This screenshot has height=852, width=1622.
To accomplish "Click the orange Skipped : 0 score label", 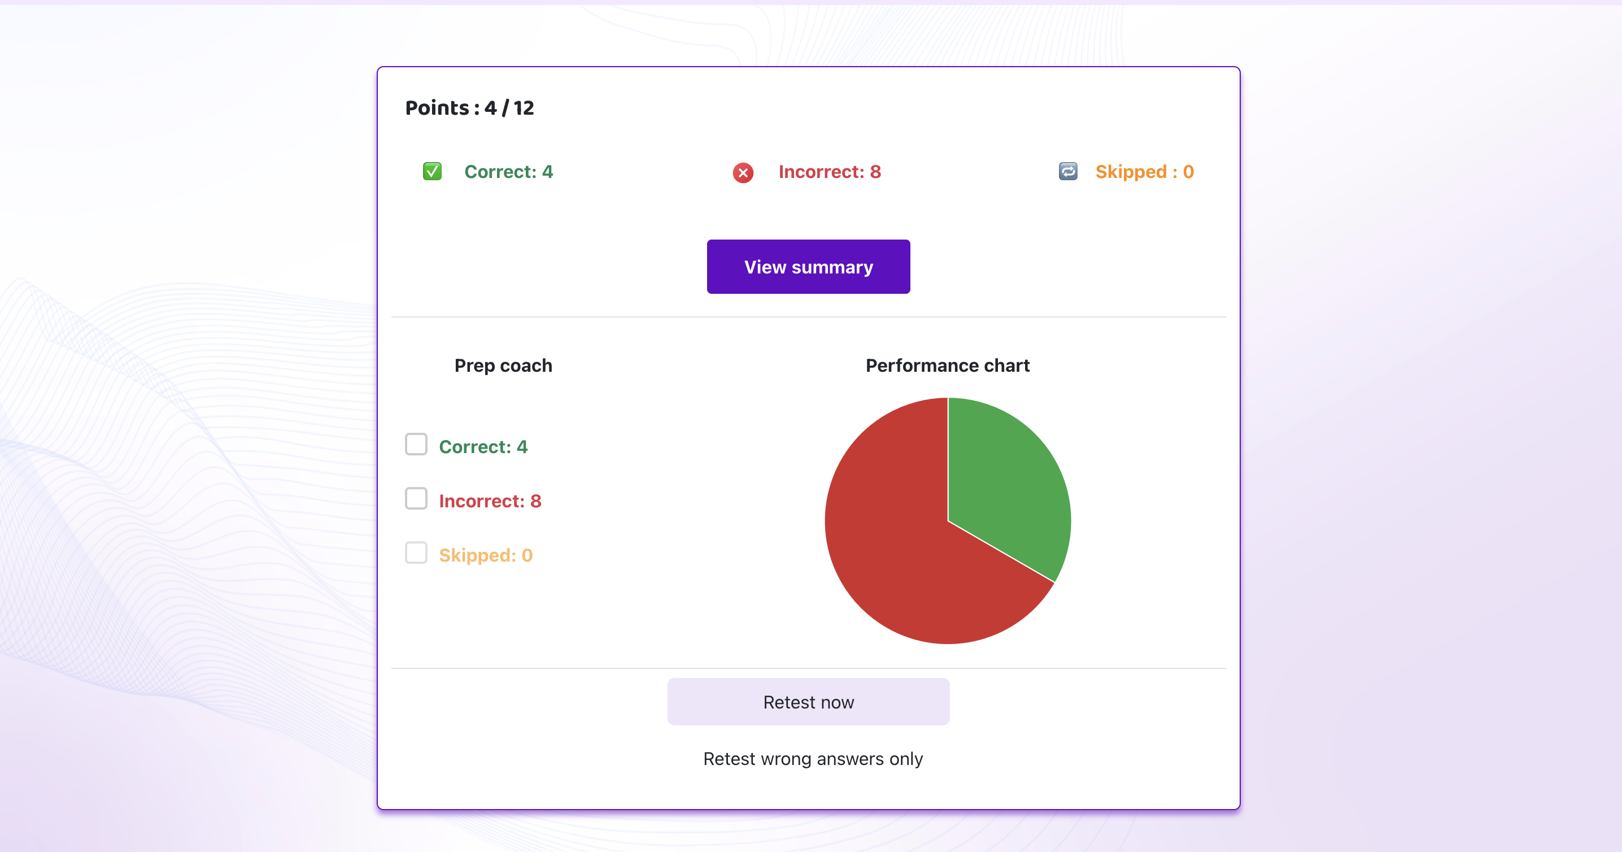I will 1144,172.
